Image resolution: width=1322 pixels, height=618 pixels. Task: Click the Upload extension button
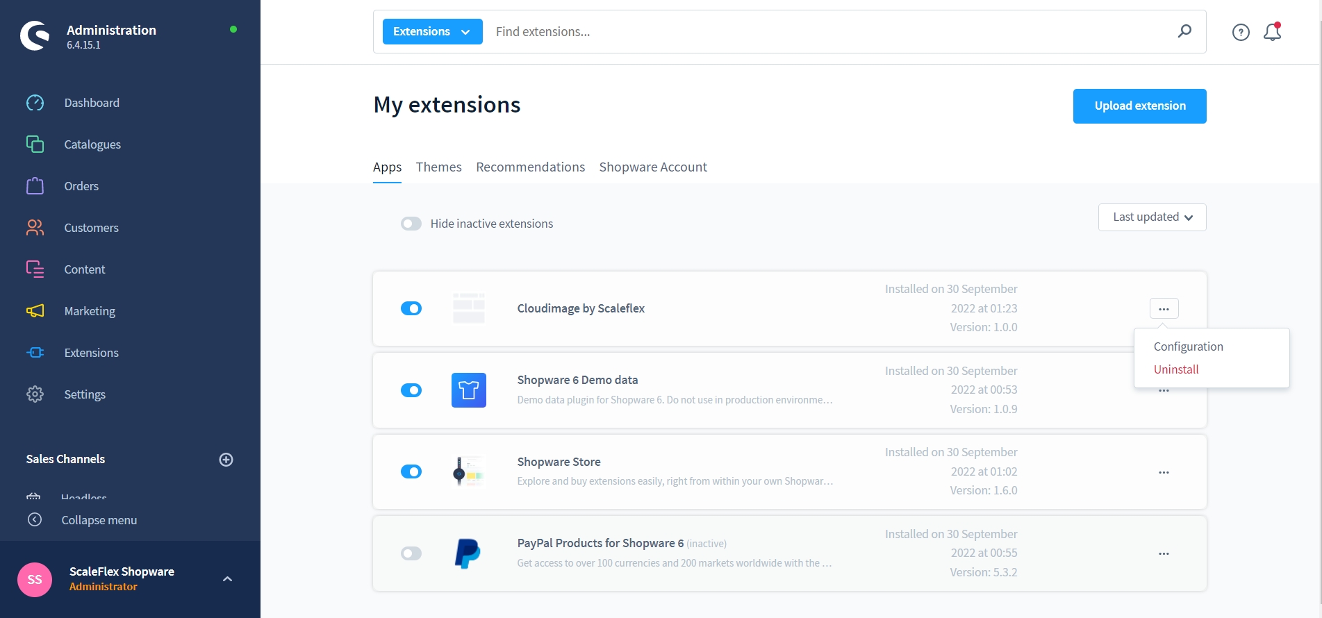(x=1139, y=106)
